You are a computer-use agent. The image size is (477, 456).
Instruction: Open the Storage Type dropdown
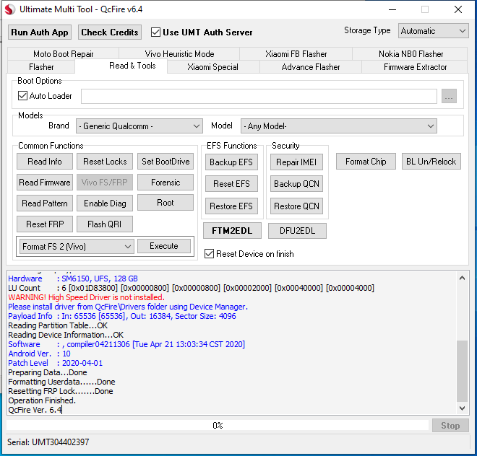(433, 31)
